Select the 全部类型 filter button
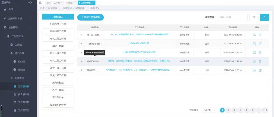The width and height of the screenshot is (274, 117). tap(58, 17)
